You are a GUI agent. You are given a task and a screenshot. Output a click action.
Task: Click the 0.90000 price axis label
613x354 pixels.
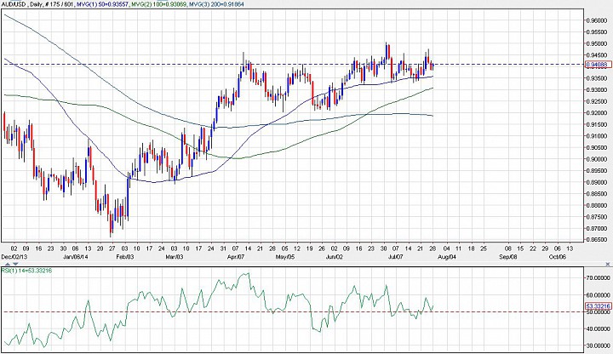tap(599, 159)
